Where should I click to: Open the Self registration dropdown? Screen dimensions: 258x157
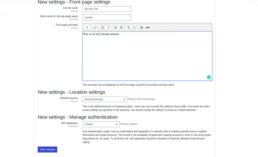[101, 124]
